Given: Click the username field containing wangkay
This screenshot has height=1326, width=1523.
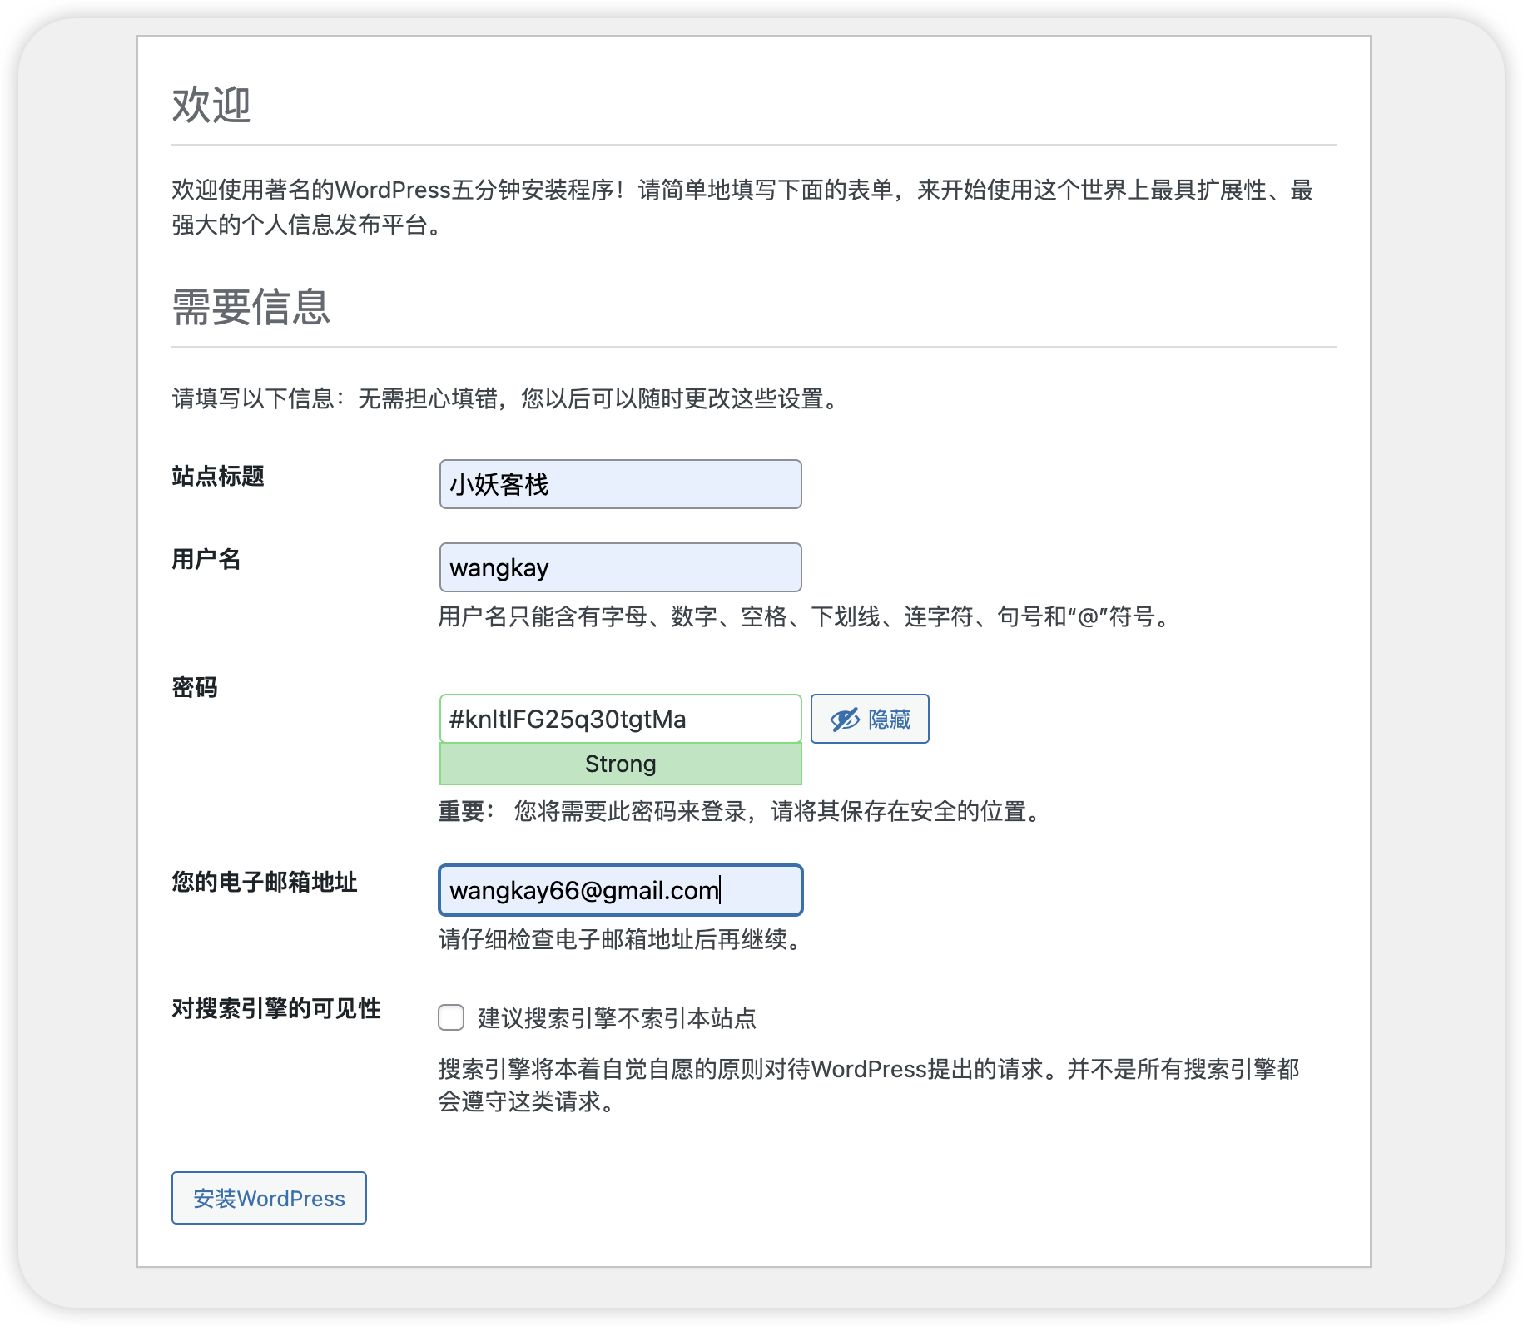Looking at the screenshot, I should click(x=619, y=567).
